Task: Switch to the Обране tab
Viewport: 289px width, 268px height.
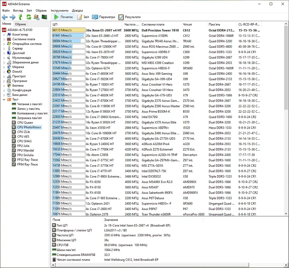Action: click(x=21, y=24)
